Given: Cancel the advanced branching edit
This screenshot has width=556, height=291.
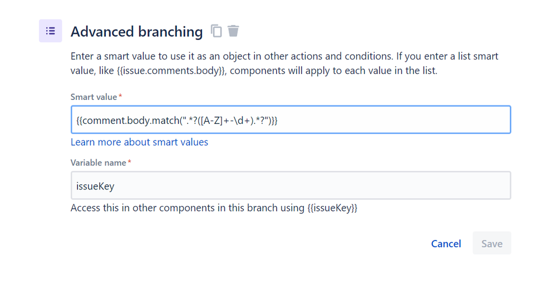Looking at the screenshot, I should [446, 244].
